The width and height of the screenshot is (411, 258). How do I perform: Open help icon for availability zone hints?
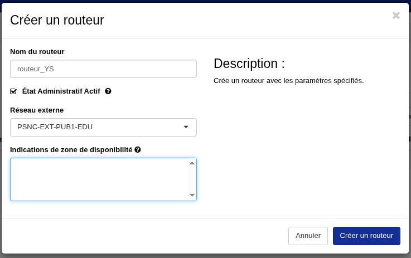coord(138,149)
